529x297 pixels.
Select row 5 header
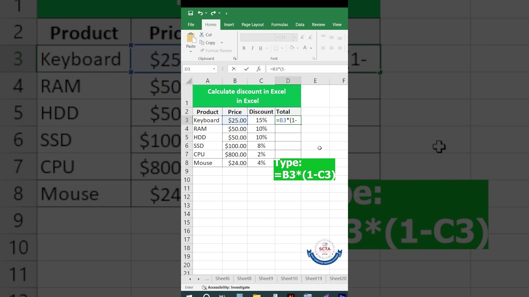[187, 137]
